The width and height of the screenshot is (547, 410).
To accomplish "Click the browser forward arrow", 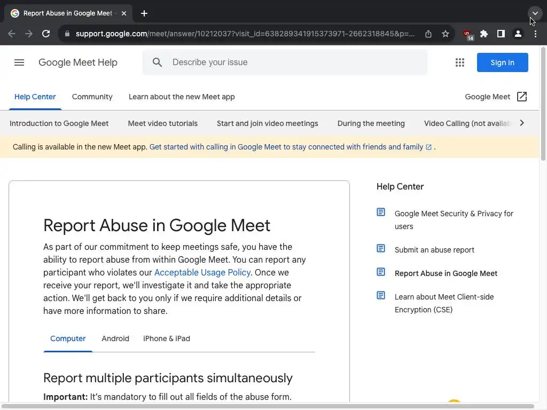I will (x=29, y=34).
